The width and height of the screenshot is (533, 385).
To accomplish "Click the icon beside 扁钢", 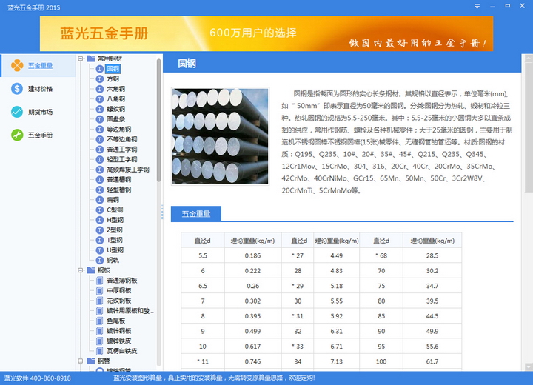I will 100,200.
